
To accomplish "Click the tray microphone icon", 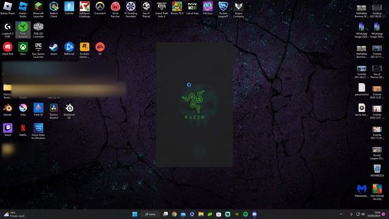I will [351, 214].
